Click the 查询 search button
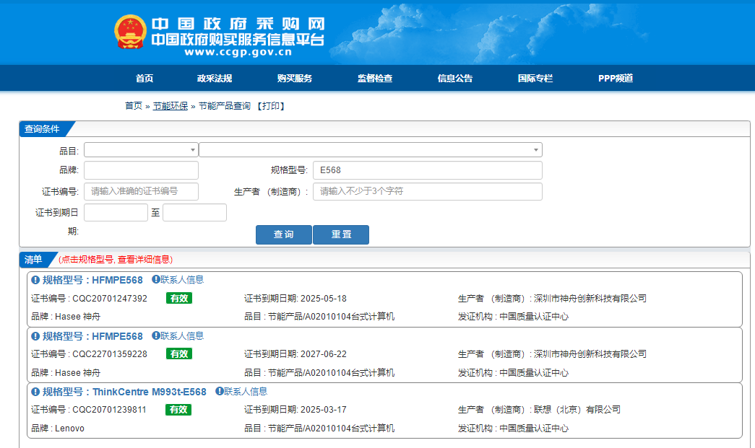 pos(284,234)
